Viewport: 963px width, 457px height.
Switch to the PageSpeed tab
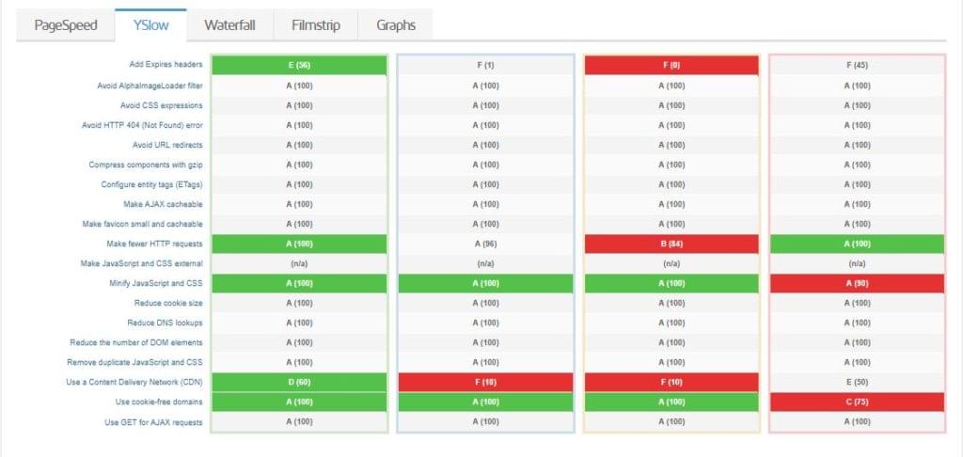pyautogui.click(x=66, y=25)
